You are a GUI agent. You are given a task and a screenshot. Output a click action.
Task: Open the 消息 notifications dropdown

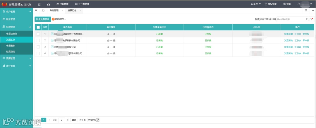[256, 4]
